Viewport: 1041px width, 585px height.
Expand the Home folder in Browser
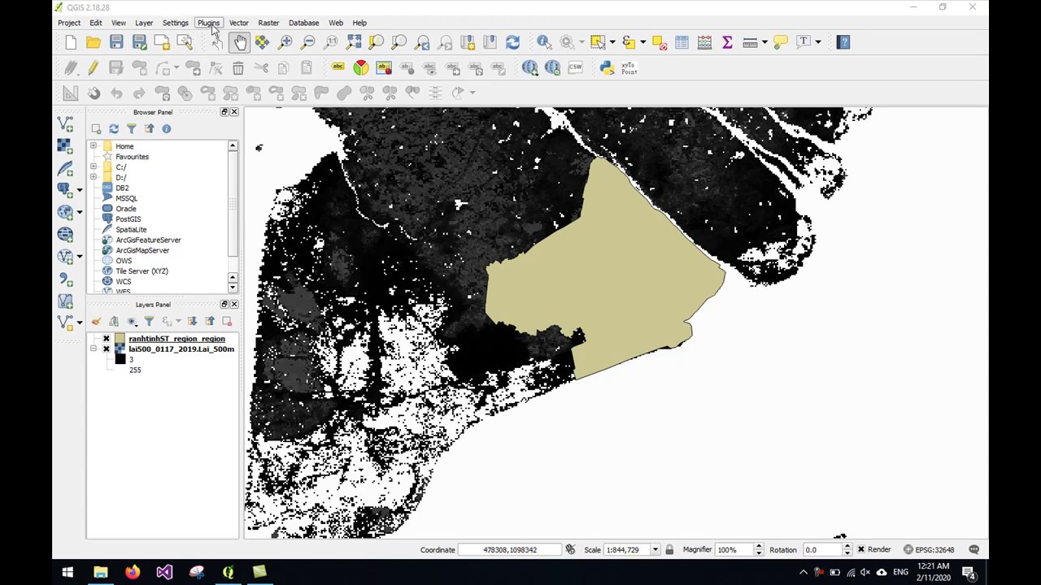coord(94,146)
